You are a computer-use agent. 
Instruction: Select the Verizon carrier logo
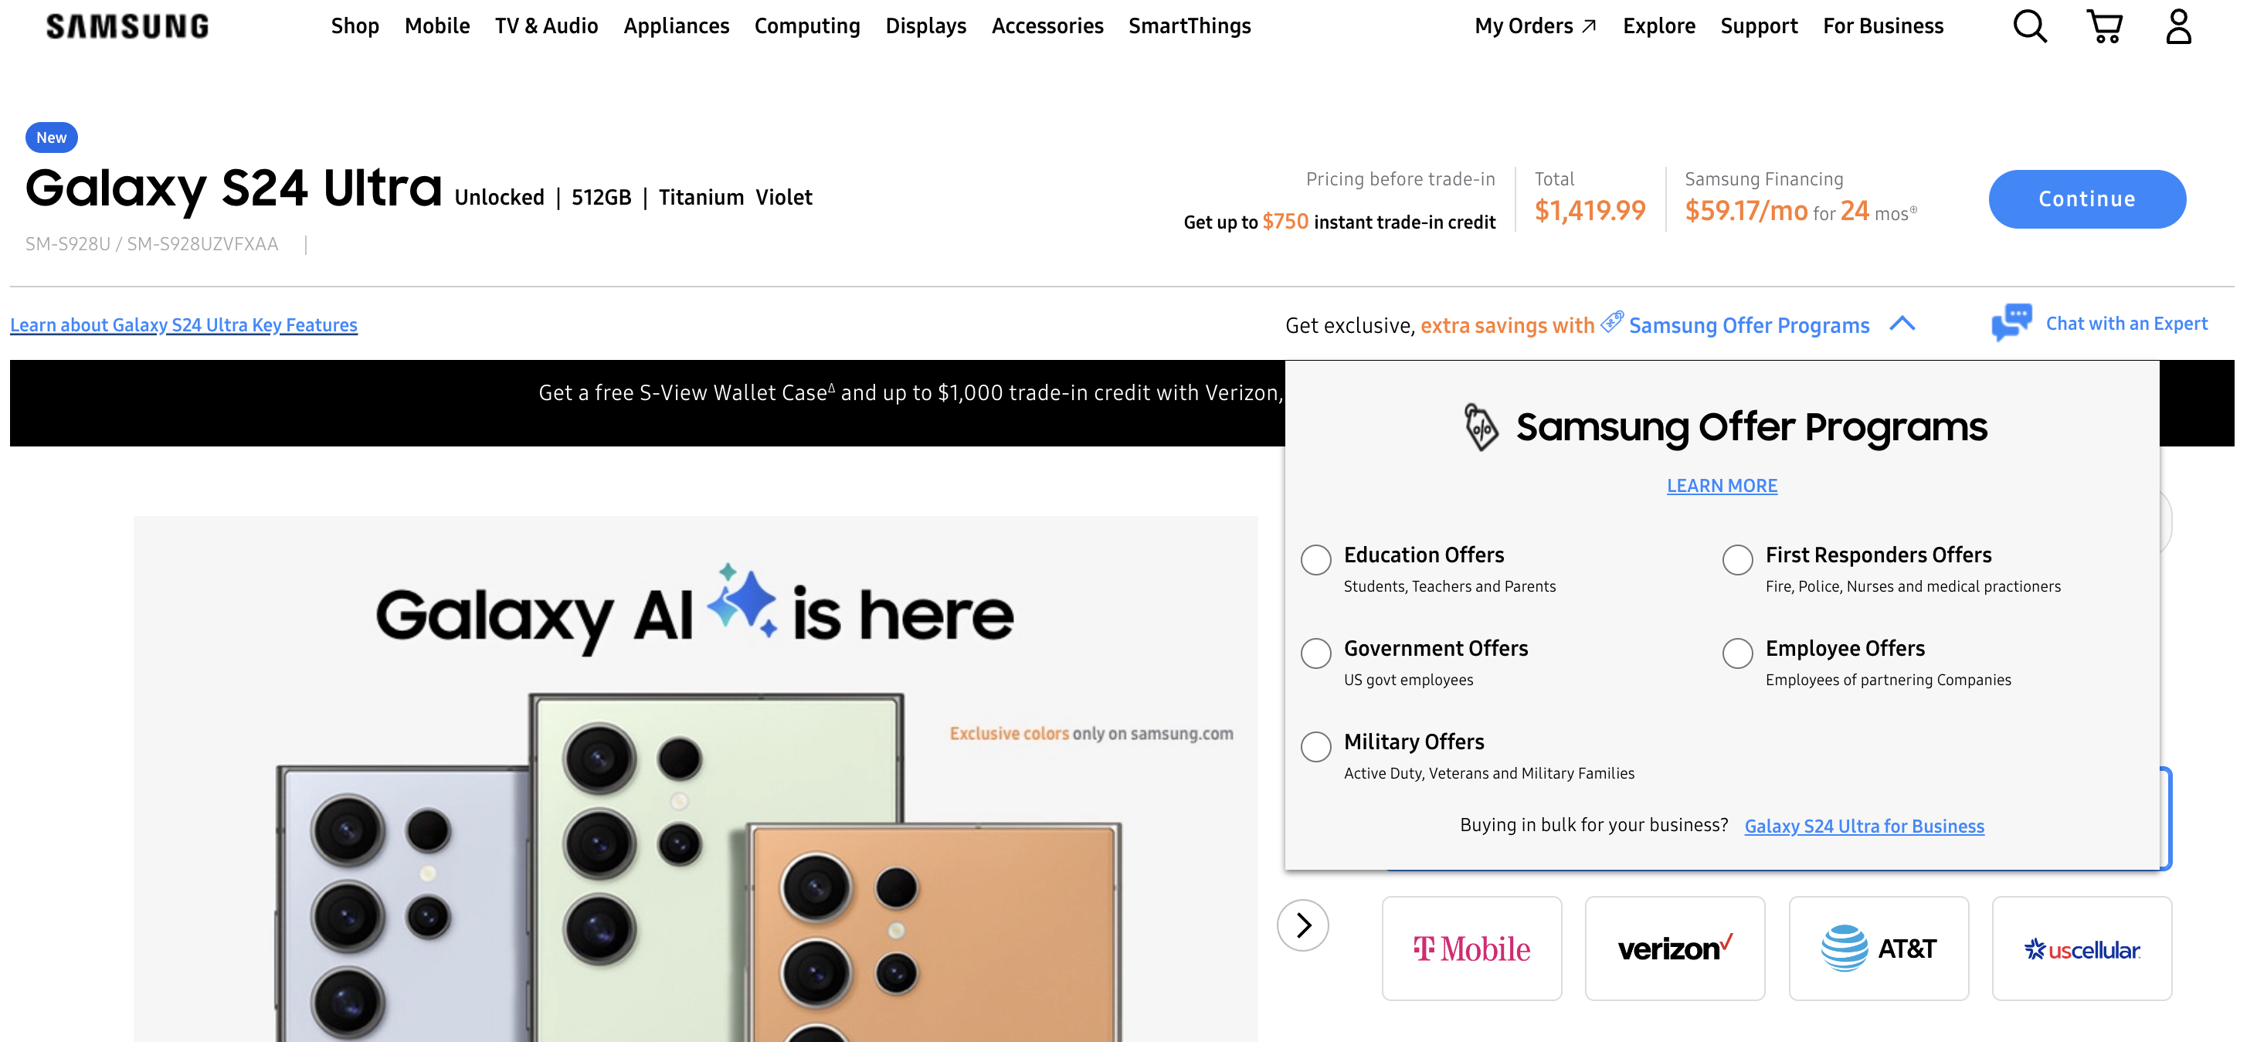tap(1675, 949)
